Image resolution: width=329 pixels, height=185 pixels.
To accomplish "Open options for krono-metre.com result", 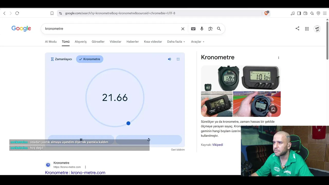I will click(x=85, y=167).
